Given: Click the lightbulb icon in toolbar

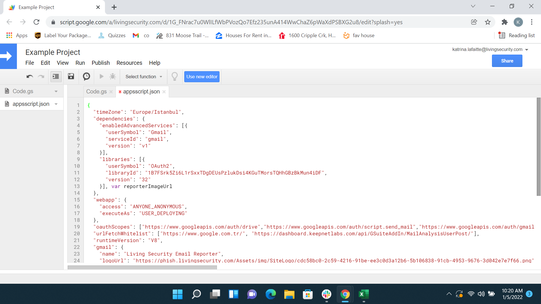Looking at the screenshot, I should [x=175, y=76].
